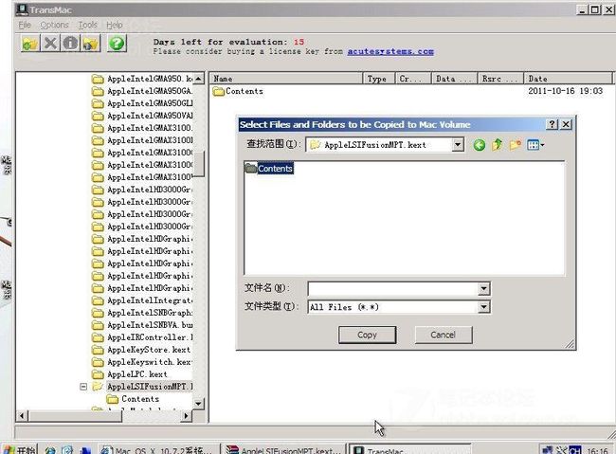The image size is (616, 454).
Task: Click the Internet Explorer quick launch icon
Action: [50, 450]
